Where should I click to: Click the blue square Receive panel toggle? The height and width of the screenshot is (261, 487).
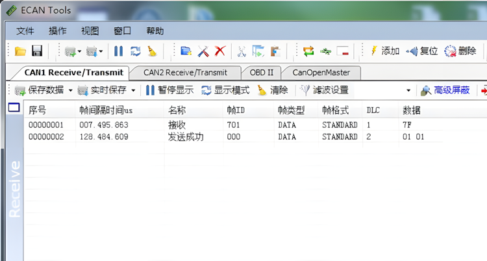pos(14,108)
